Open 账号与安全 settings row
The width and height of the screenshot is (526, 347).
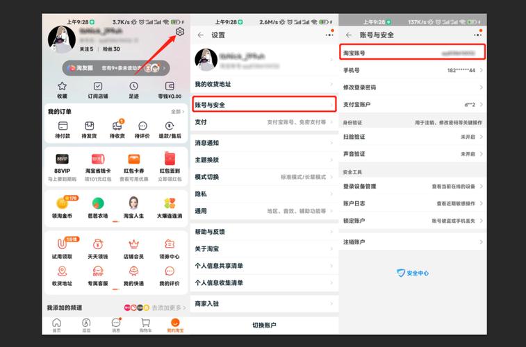[x=264, y=105]
